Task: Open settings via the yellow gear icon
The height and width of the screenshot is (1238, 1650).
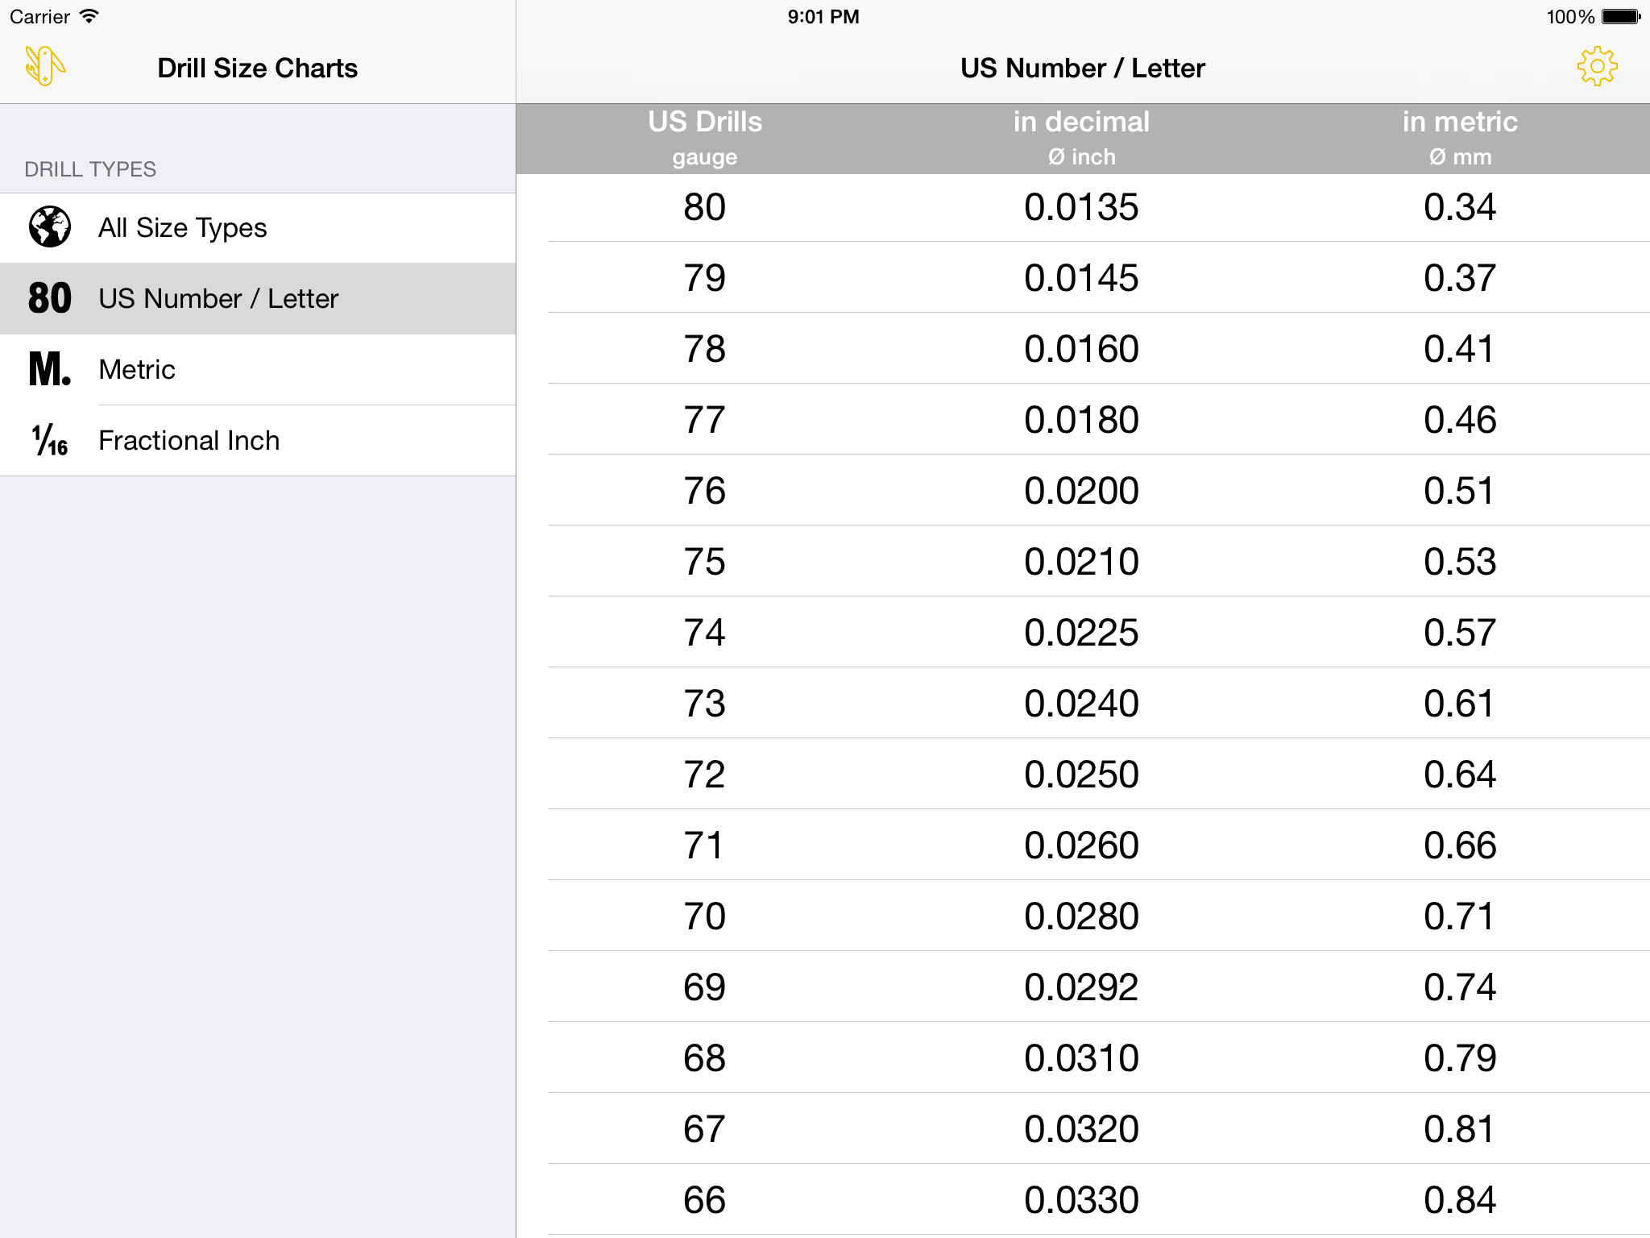Action: click(1597, 67)
